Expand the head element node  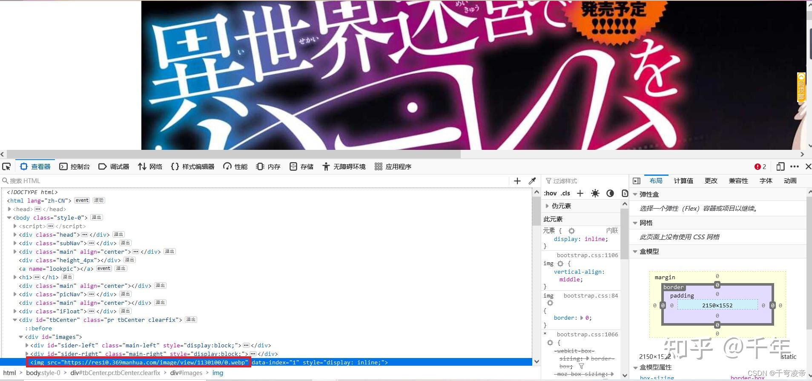tap(9, 209)
